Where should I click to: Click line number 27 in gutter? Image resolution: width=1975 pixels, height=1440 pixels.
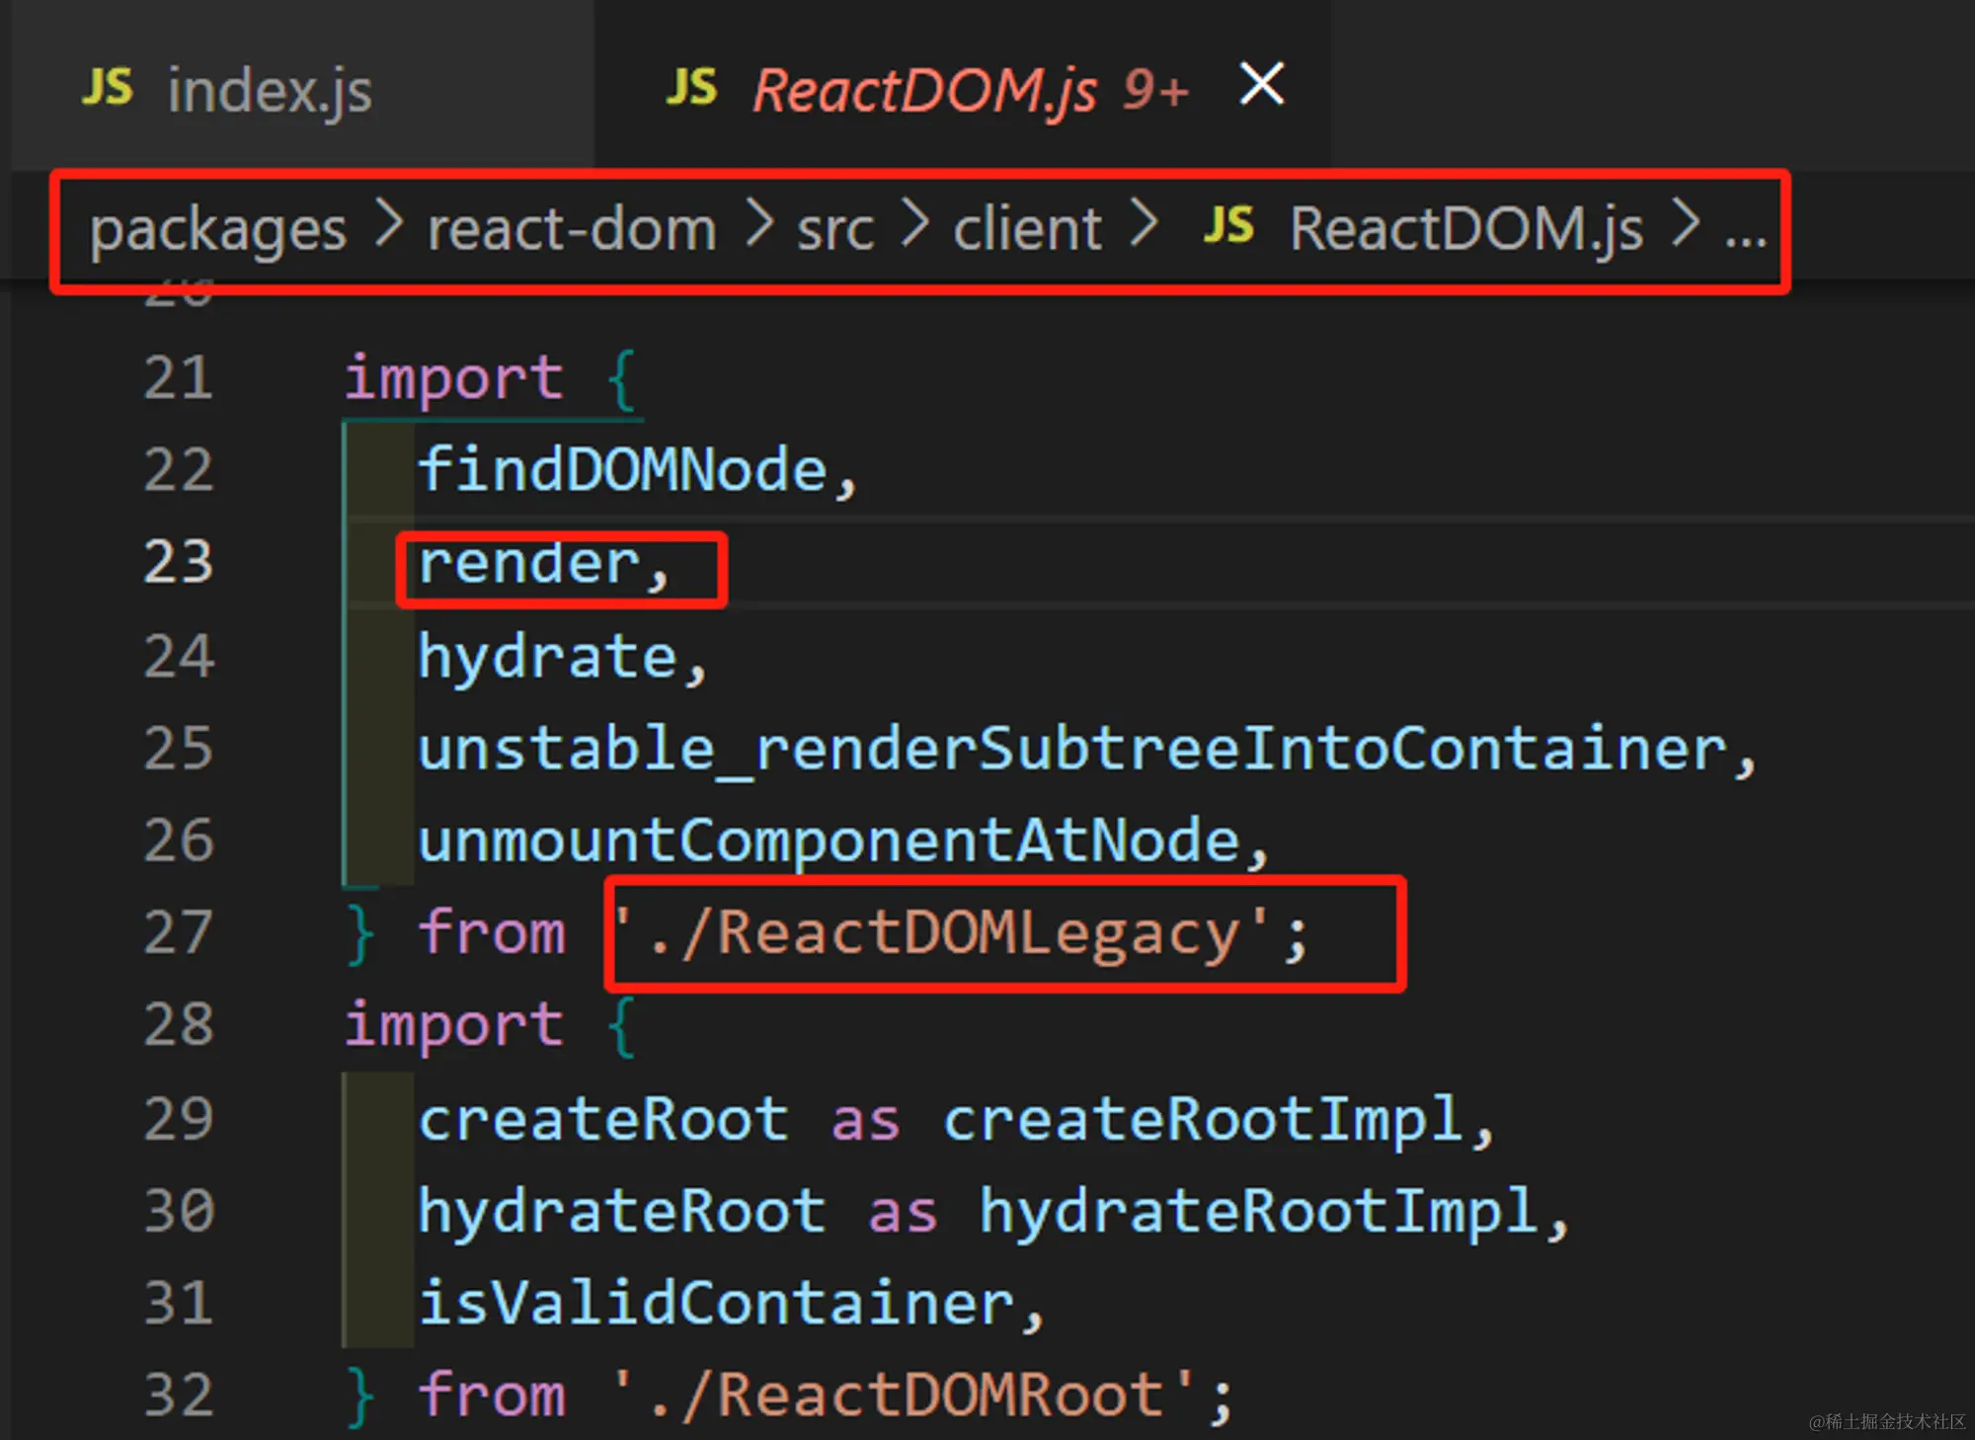[178, 932]
